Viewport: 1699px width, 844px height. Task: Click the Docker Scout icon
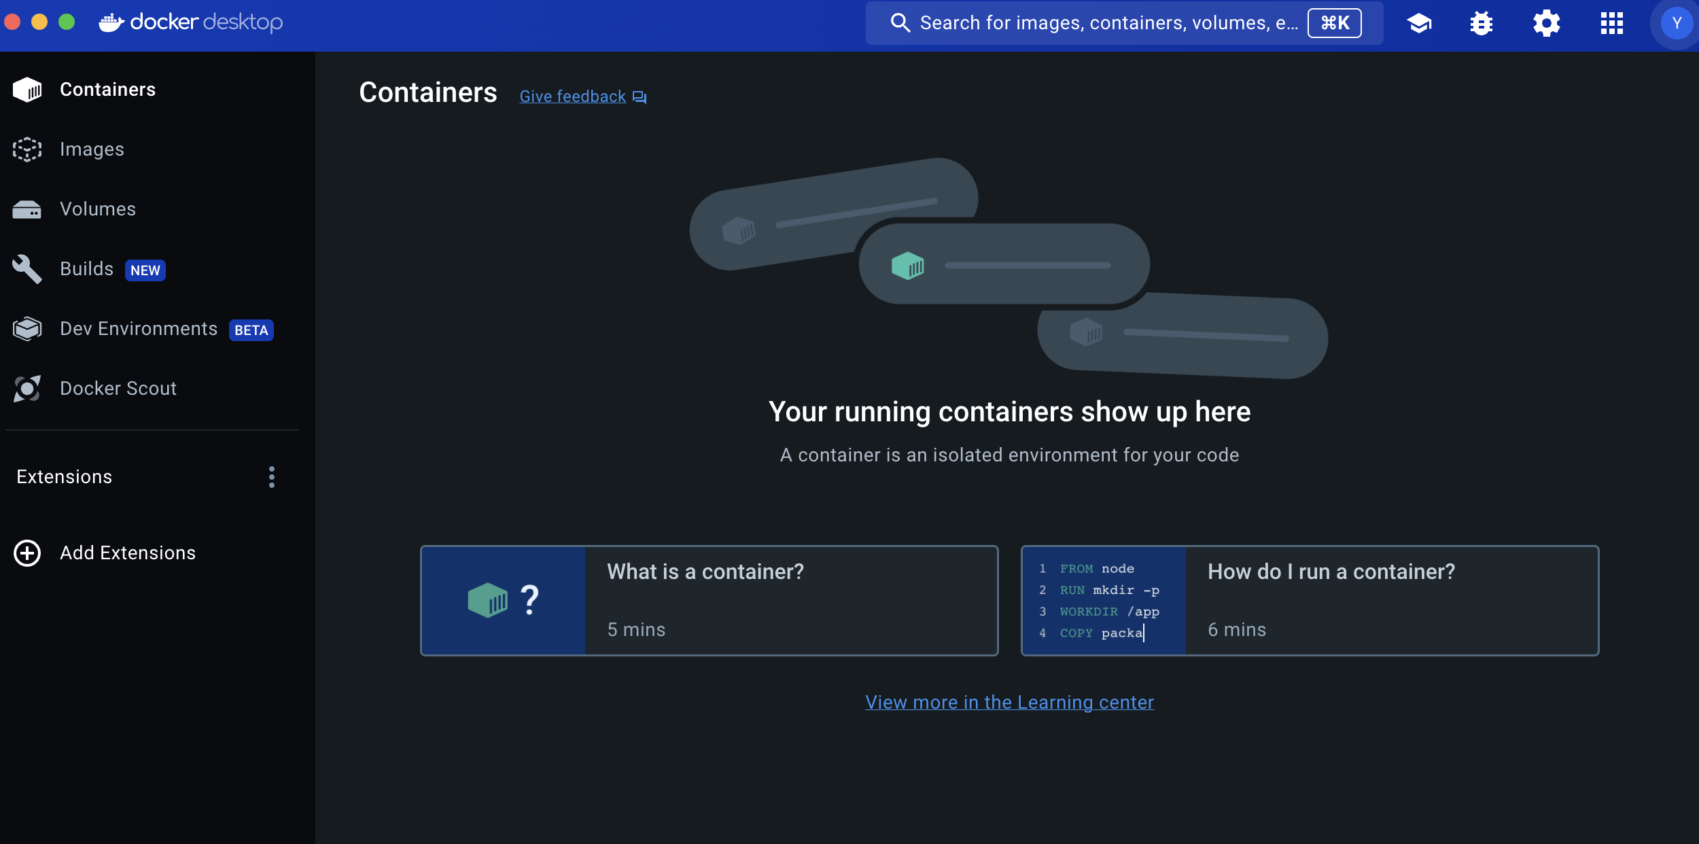click(27, 389)
